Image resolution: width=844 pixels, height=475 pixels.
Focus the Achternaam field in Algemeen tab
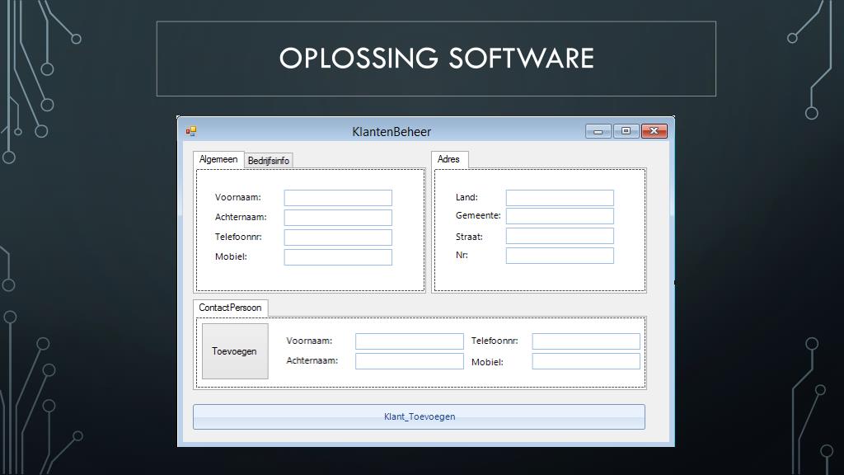(338, 218)
